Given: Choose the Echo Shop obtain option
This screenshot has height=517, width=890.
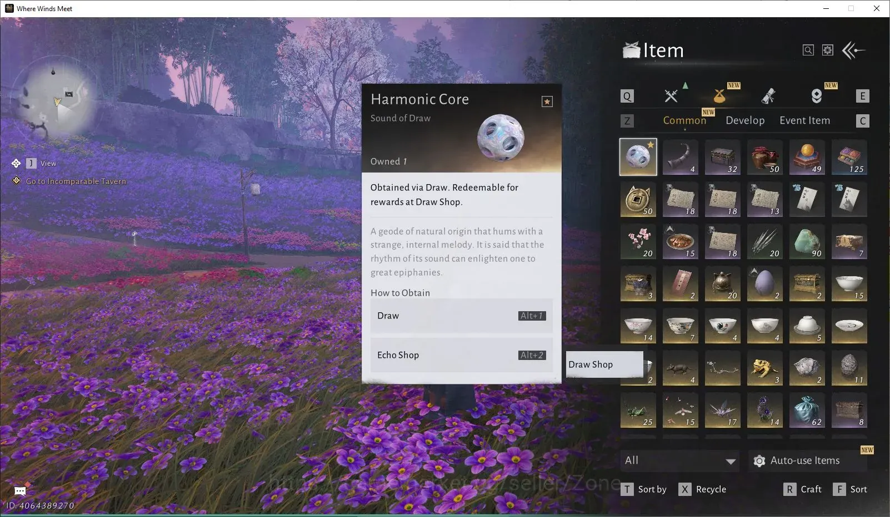Looking at the screenshot, I should [x=462, y=355].
